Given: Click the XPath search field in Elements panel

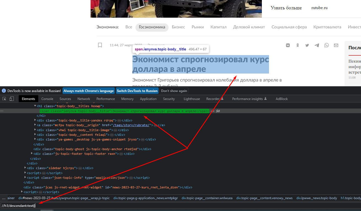Looking at the screenshot, I should [x=180, y=205].
